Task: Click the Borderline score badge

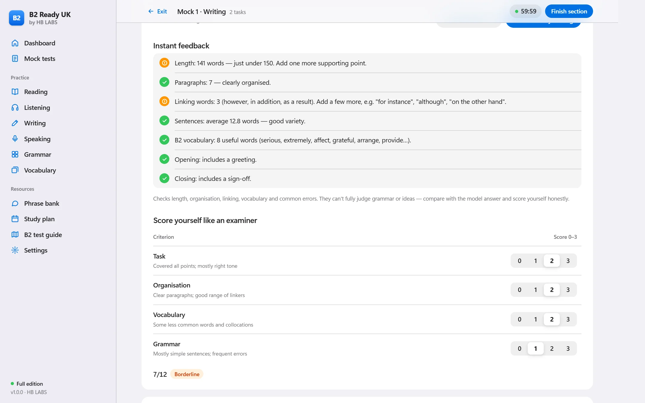Action: pyautogui.click(x=187, y=374)
